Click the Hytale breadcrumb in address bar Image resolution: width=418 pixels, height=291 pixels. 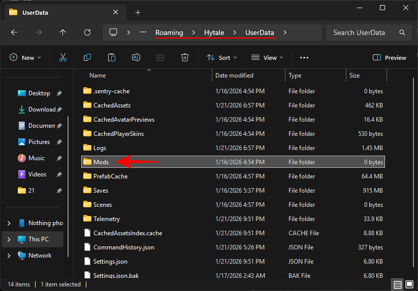pyautogui.click(x=214, y=32)
